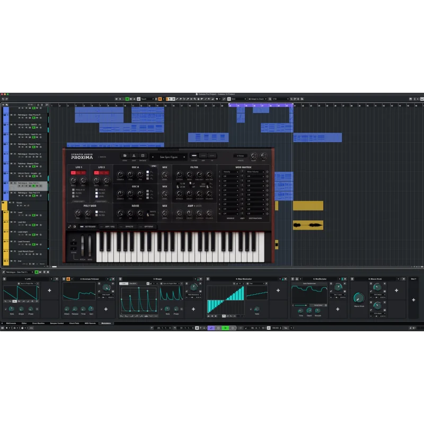Image resolution: width=424 pixels, height=424 pixels.
Task: Show Proxima Effects panel
Action: [127, 227]
